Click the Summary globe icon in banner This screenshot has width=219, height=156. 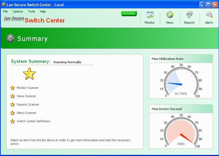click(x=10, y=38)
